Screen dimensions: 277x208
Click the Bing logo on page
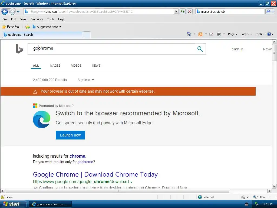coord(19,49)
